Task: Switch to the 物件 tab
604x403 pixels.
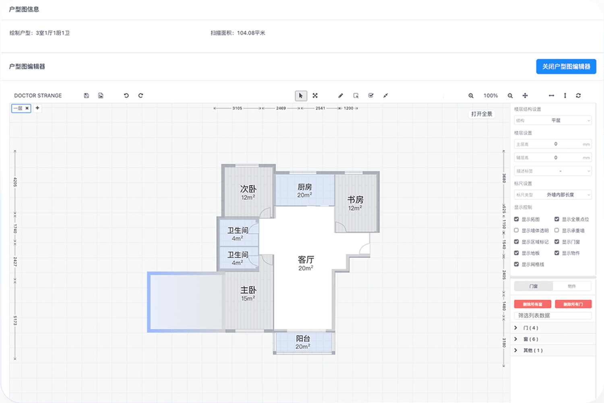Action: [x=572, y=286]
